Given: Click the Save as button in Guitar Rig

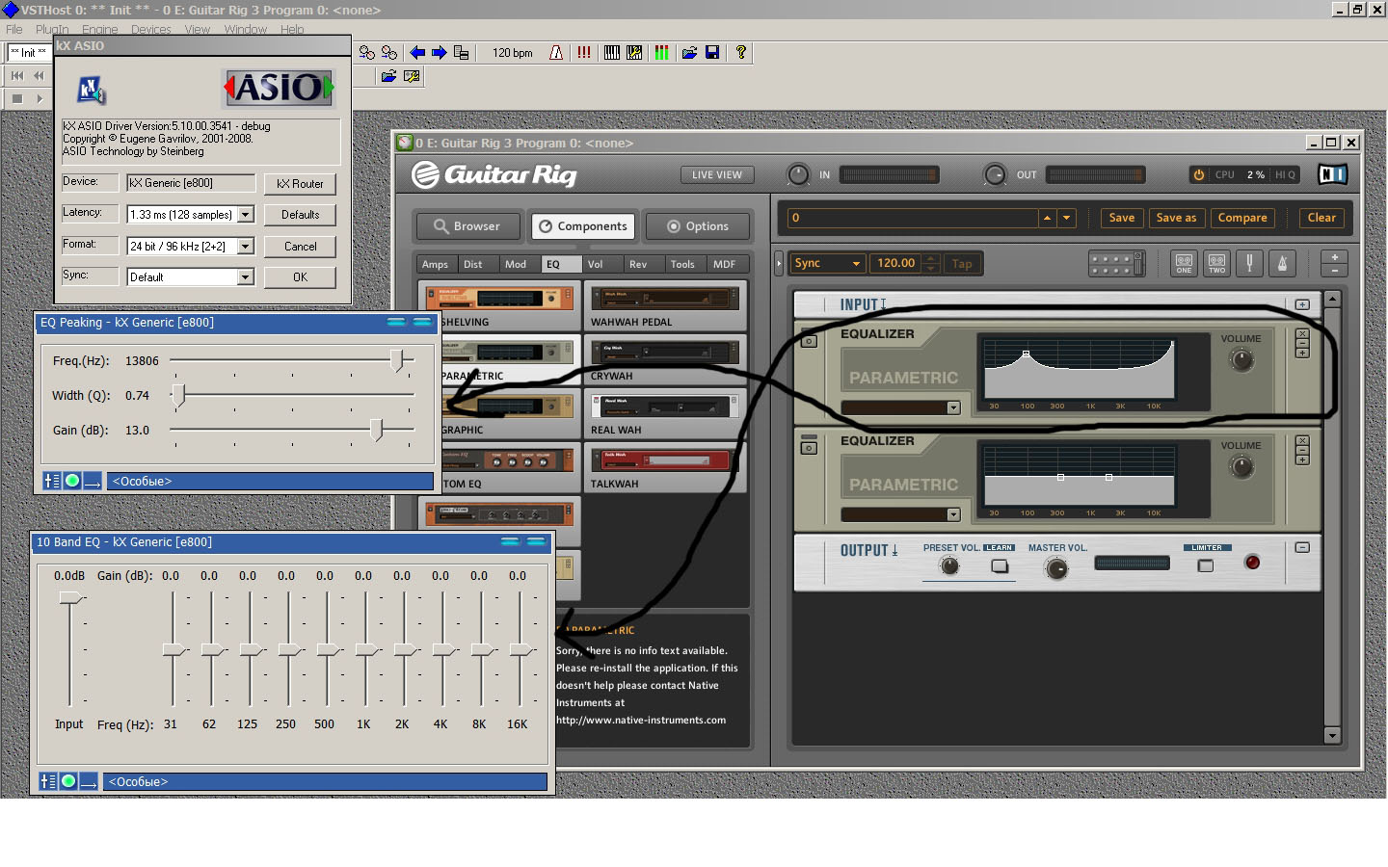Looking at the screenshot, I should point(1176,218).
